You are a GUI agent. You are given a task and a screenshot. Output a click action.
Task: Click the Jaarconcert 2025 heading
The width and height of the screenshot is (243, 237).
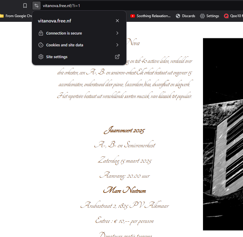click(x=124, y=130)
